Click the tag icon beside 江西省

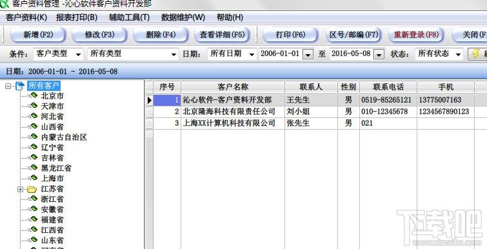pyautogui.click(x=34, y=230)
